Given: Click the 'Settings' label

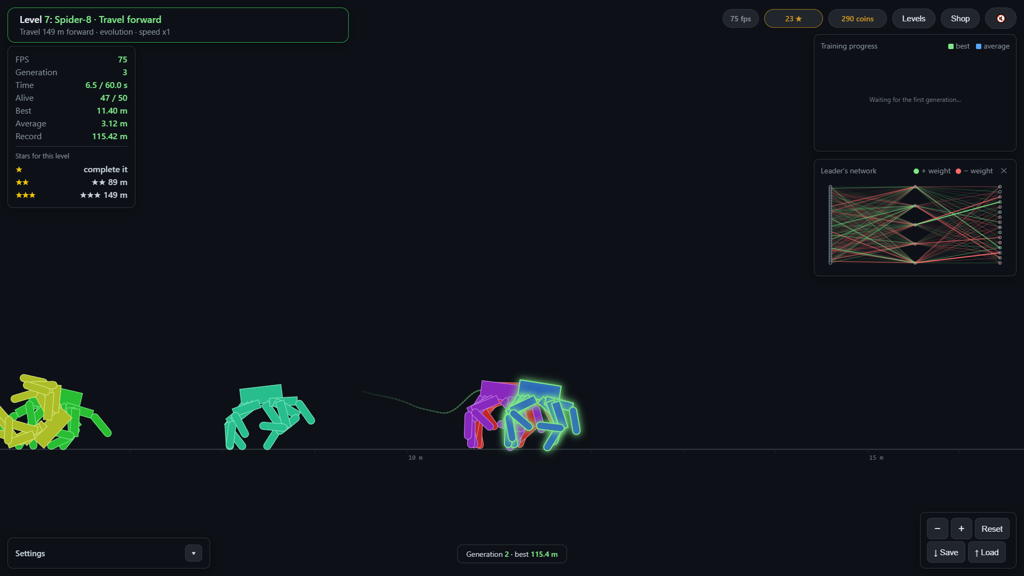Looking at the screenshot, I should 30,554.
